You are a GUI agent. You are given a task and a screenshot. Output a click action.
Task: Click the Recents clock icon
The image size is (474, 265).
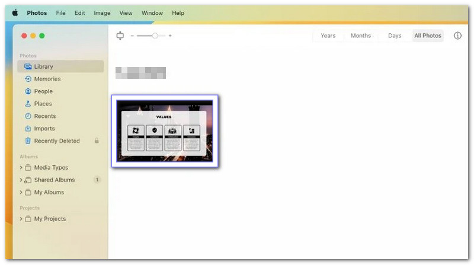click(28, 116)
